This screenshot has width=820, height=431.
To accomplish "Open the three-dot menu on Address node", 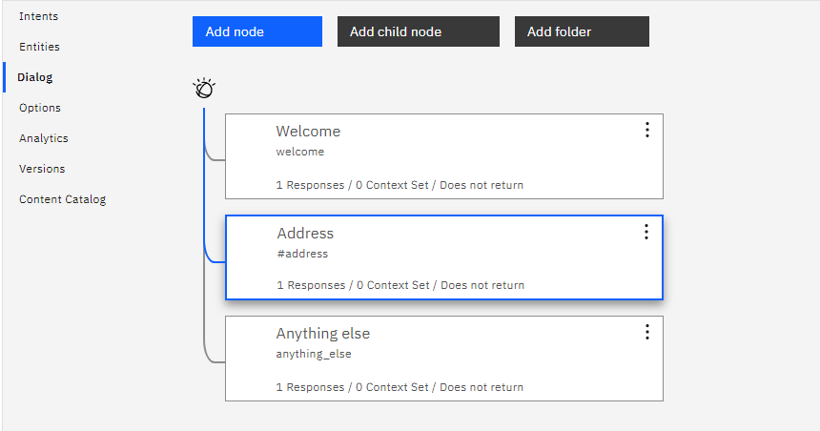I will click(x=646, y=232).
